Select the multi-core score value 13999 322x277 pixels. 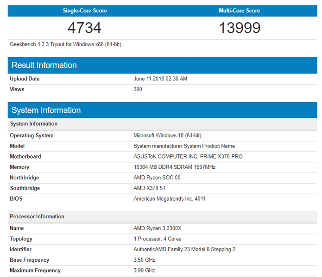(x=240, y=28)
